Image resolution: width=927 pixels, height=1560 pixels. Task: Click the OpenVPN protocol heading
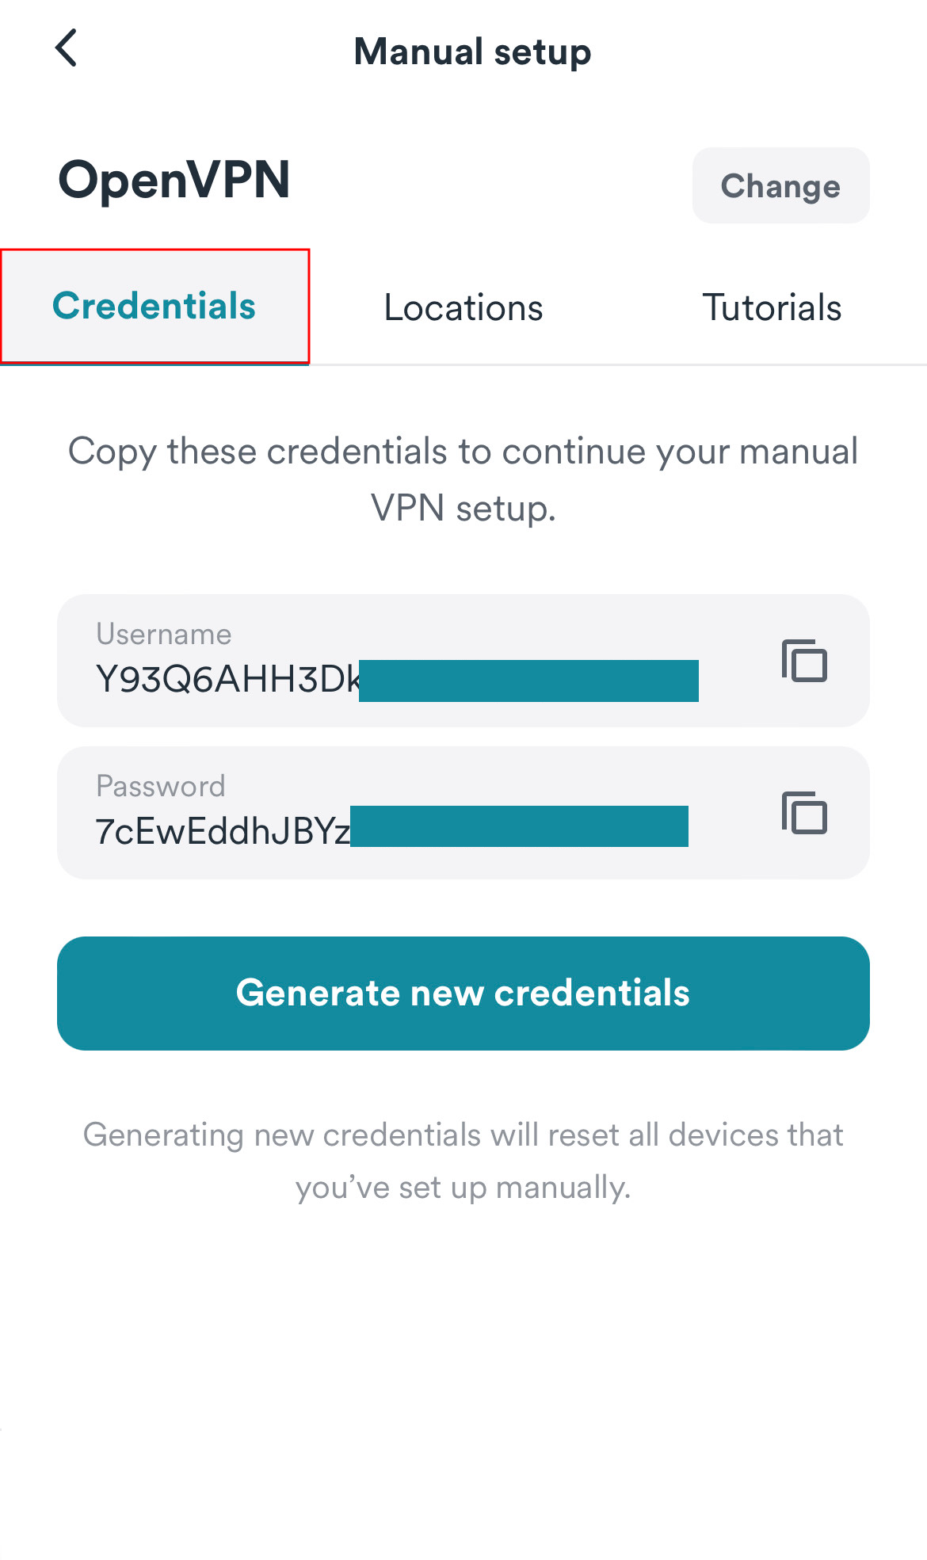pyautogui.click(x=174, y=180)
